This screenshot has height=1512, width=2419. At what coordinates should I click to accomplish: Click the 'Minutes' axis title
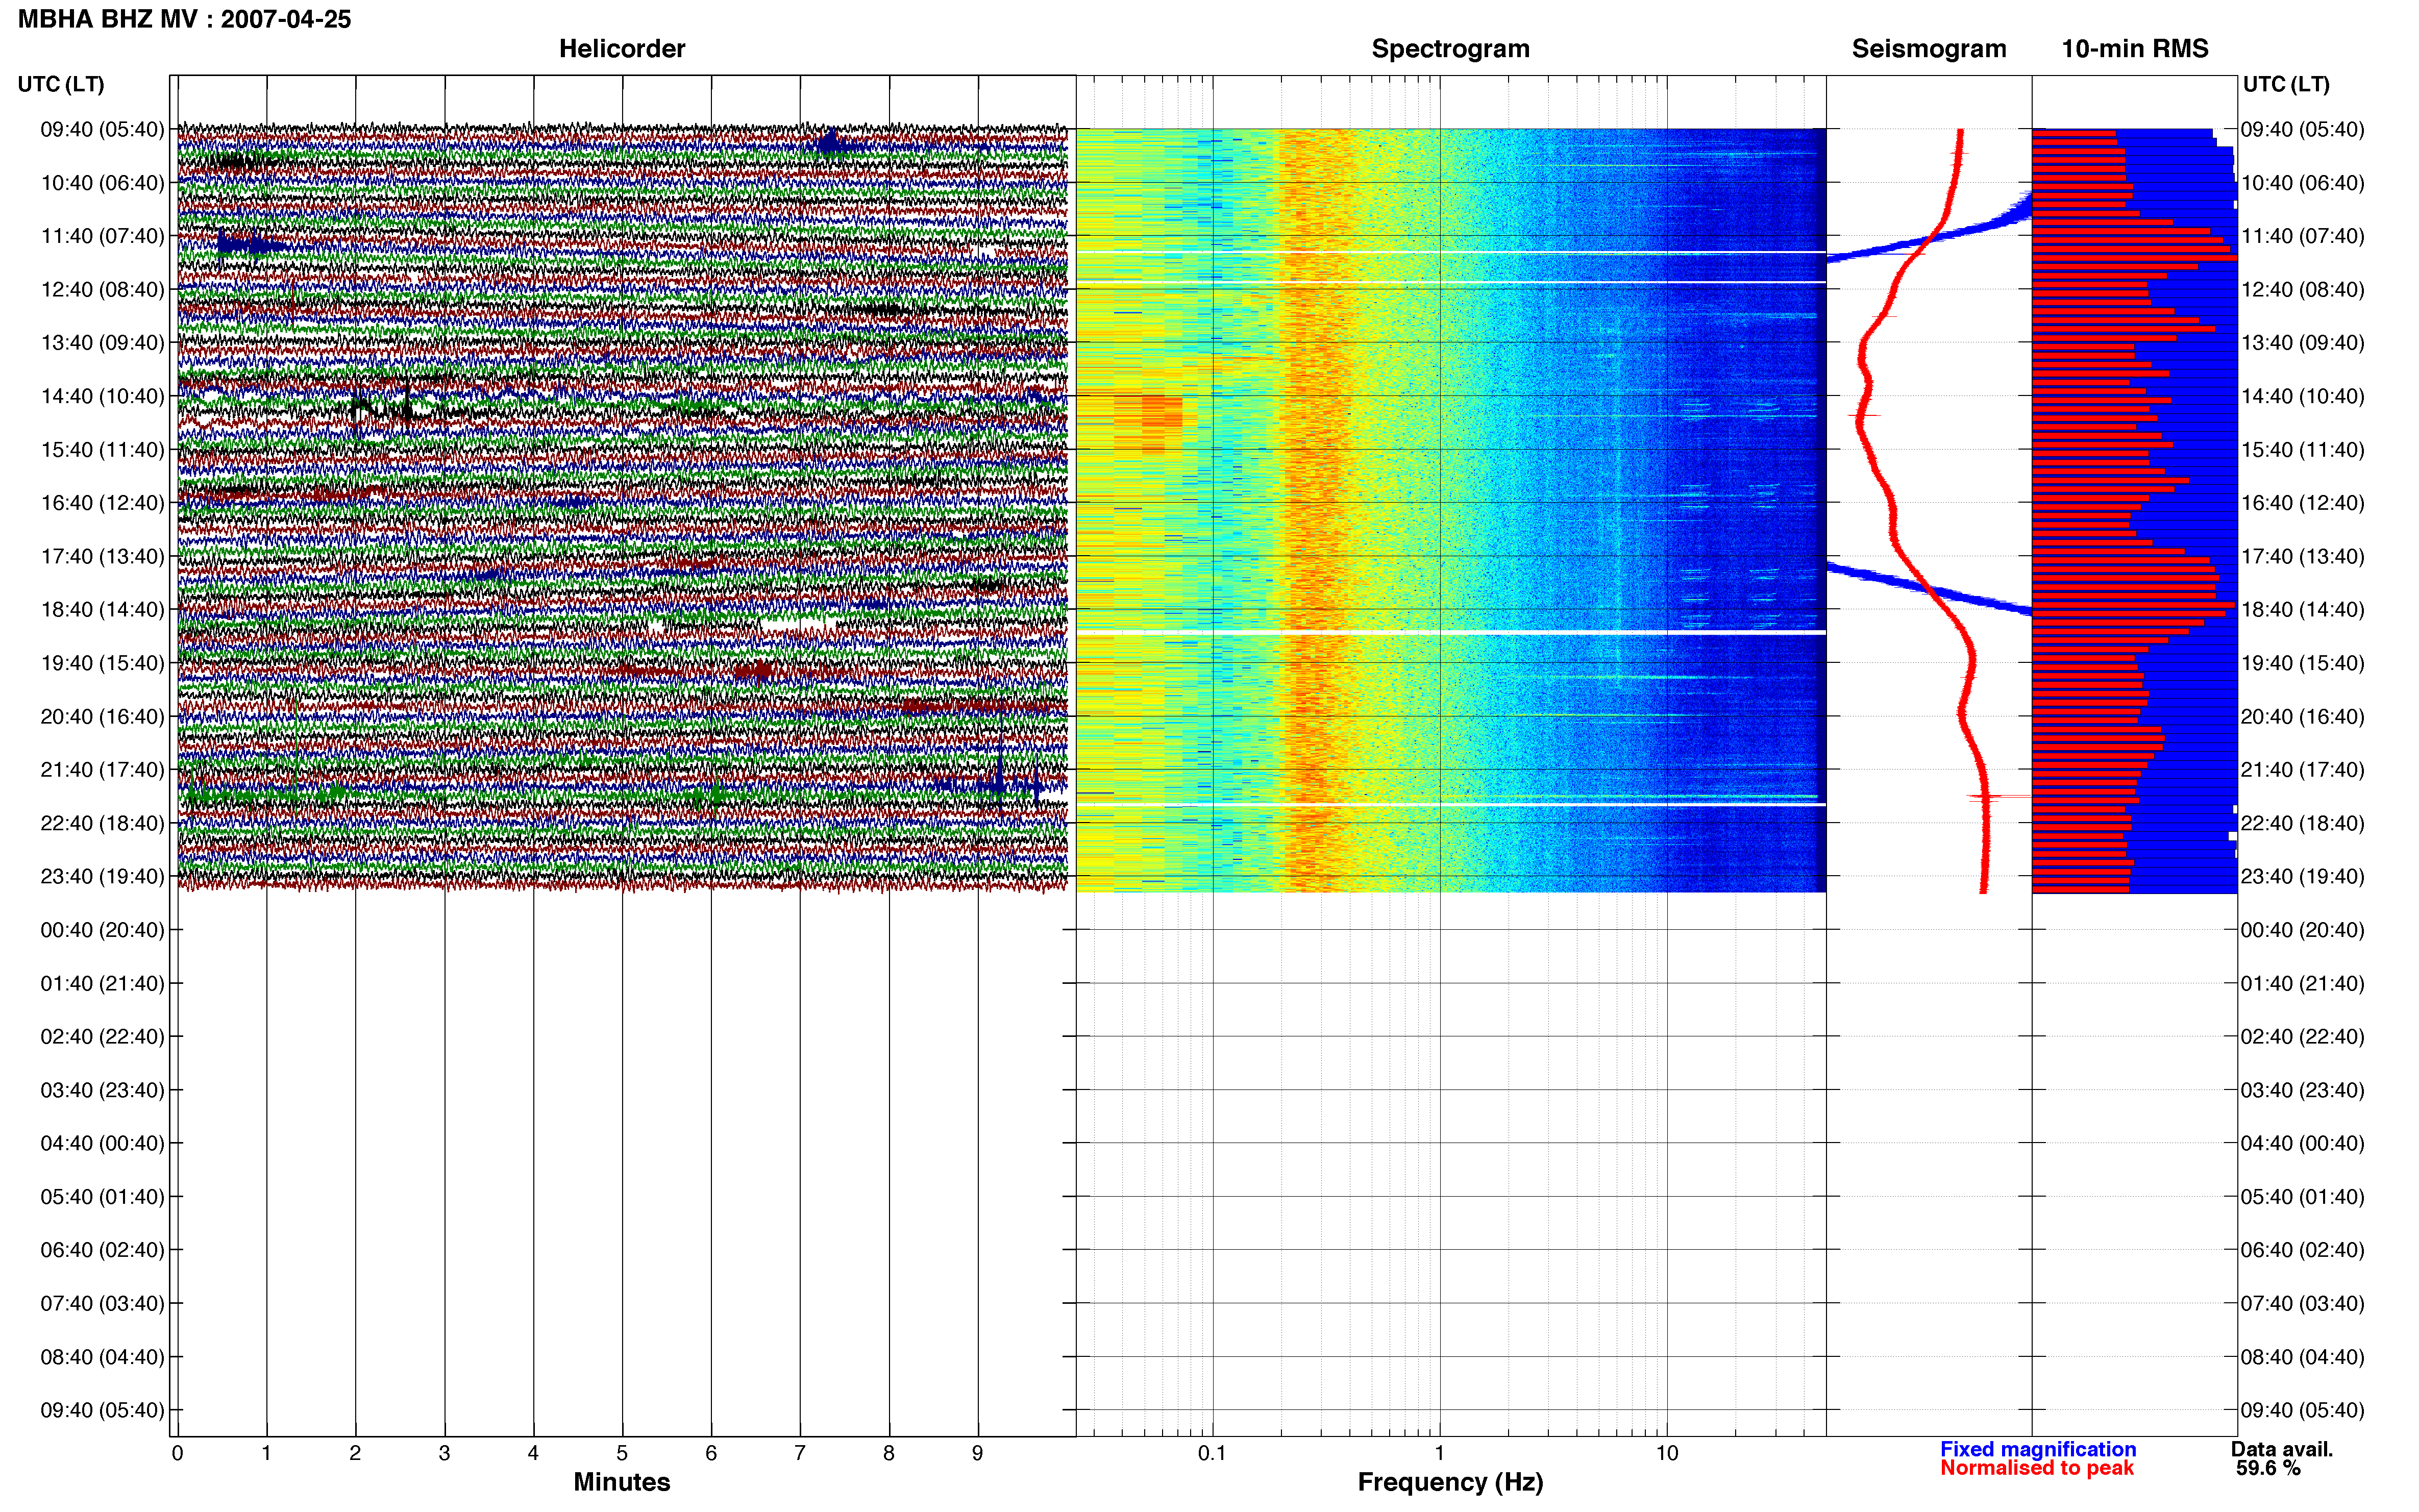point(621,1482)
